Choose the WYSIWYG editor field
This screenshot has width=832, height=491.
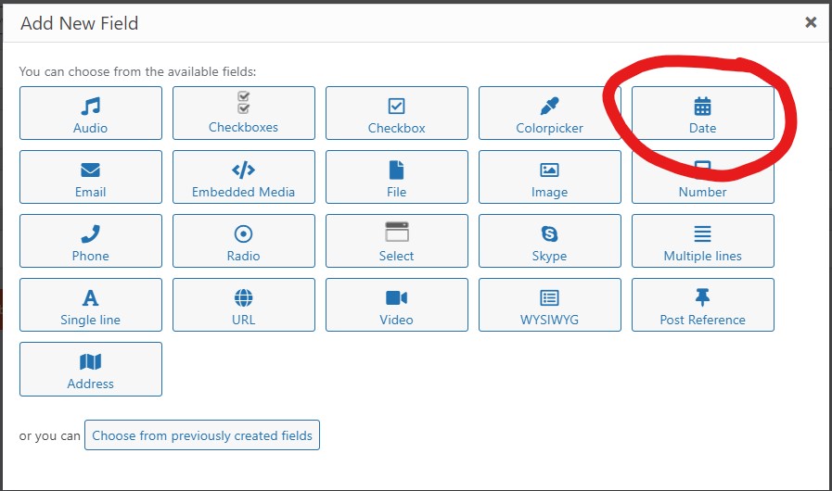pos(549,306)
